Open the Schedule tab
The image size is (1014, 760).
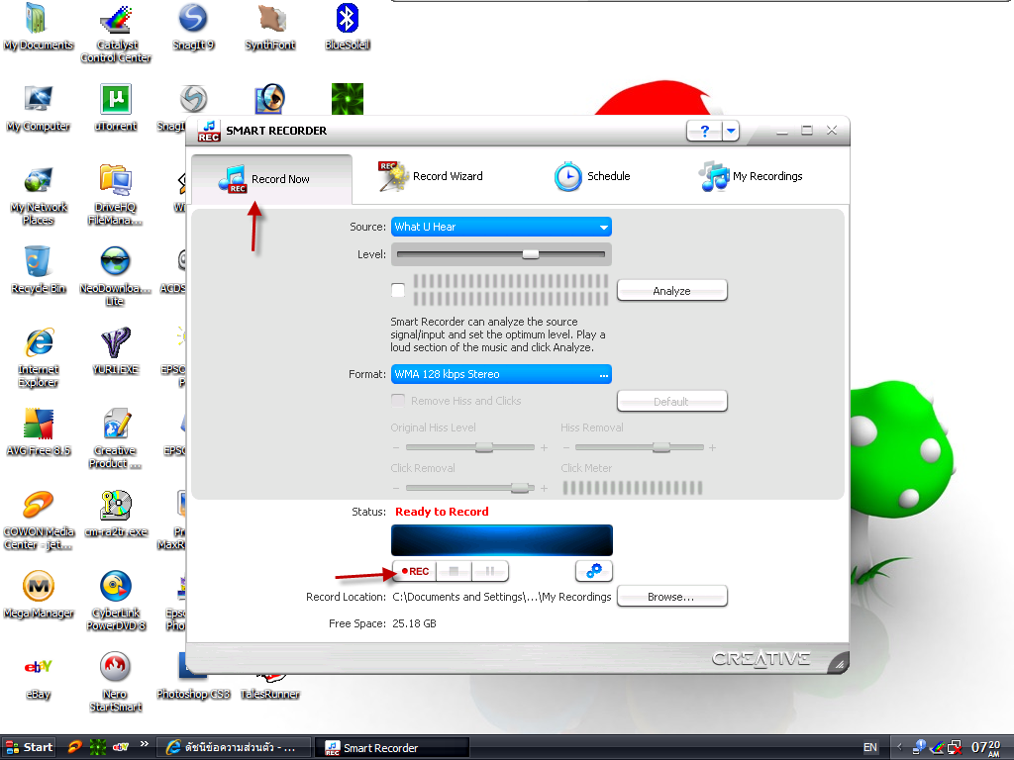pyautogui.click(x=592, y=176)
